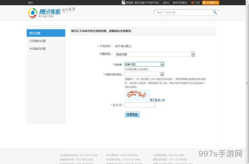The height and width of the screenshot is (164, 249).
Task: Click the 恢复角色 submit button
Action: click(132, 114)
